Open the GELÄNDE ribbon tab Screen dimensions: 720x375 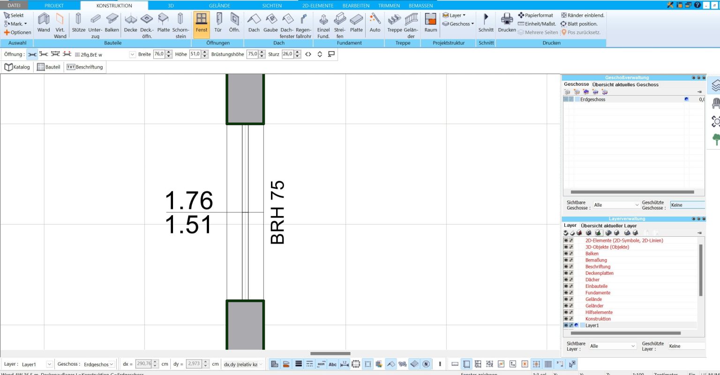(x=219, y=6)
